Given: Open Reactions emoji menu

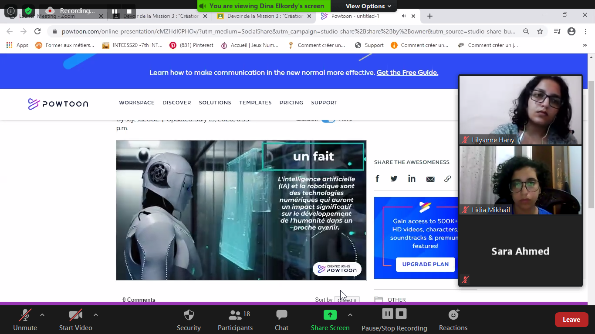Looking at the screenshot, I should [x=453, y=320].
